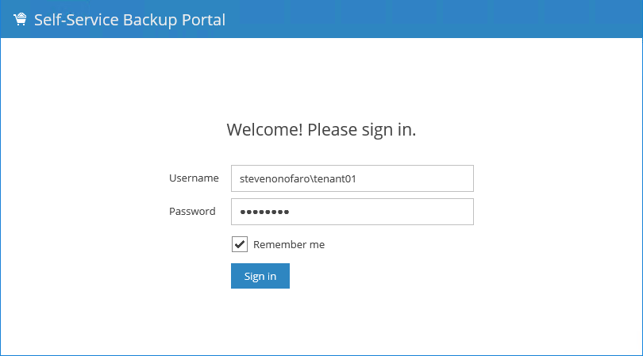Image resolution: width=643 pixels, height=356 pixels.
Task: Click tenant01 in the Username field
Action: 335,178
